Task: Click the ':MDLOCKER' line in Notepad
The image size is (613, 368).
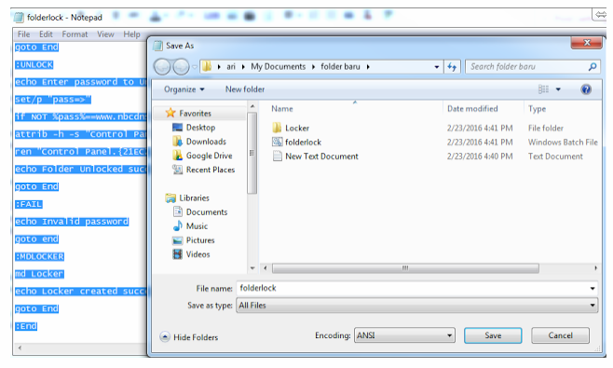Action: tap(39, 257)
